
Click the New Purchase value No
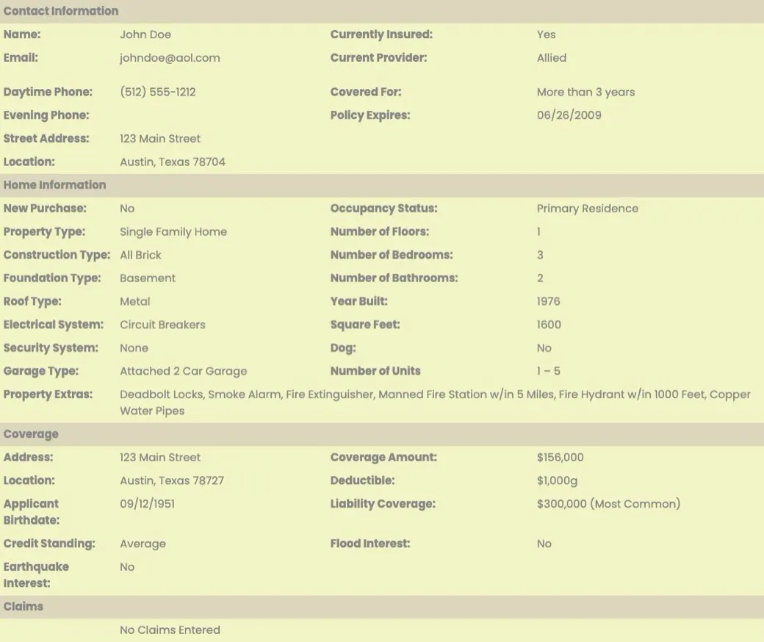127,209
